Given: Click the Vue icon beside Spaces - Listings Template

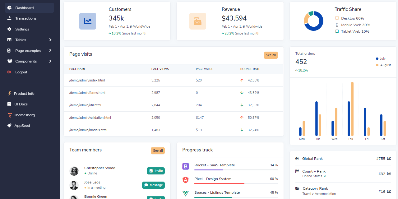Looking at the screenshot, I should [186, 193].
